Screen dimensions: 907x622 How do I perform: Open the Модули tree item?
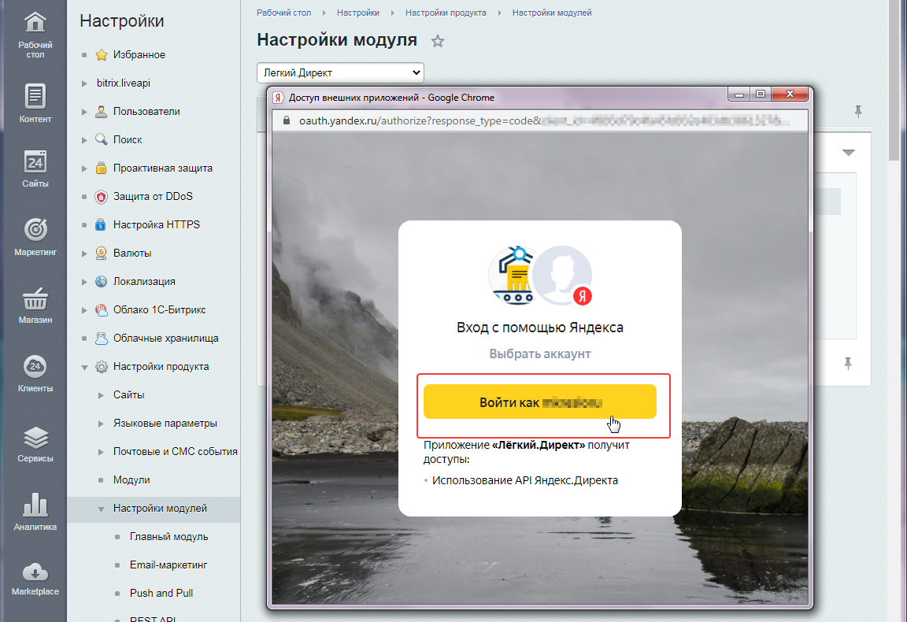pos(131,480)
